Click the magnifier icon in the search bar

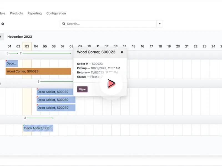coord(64,24)
